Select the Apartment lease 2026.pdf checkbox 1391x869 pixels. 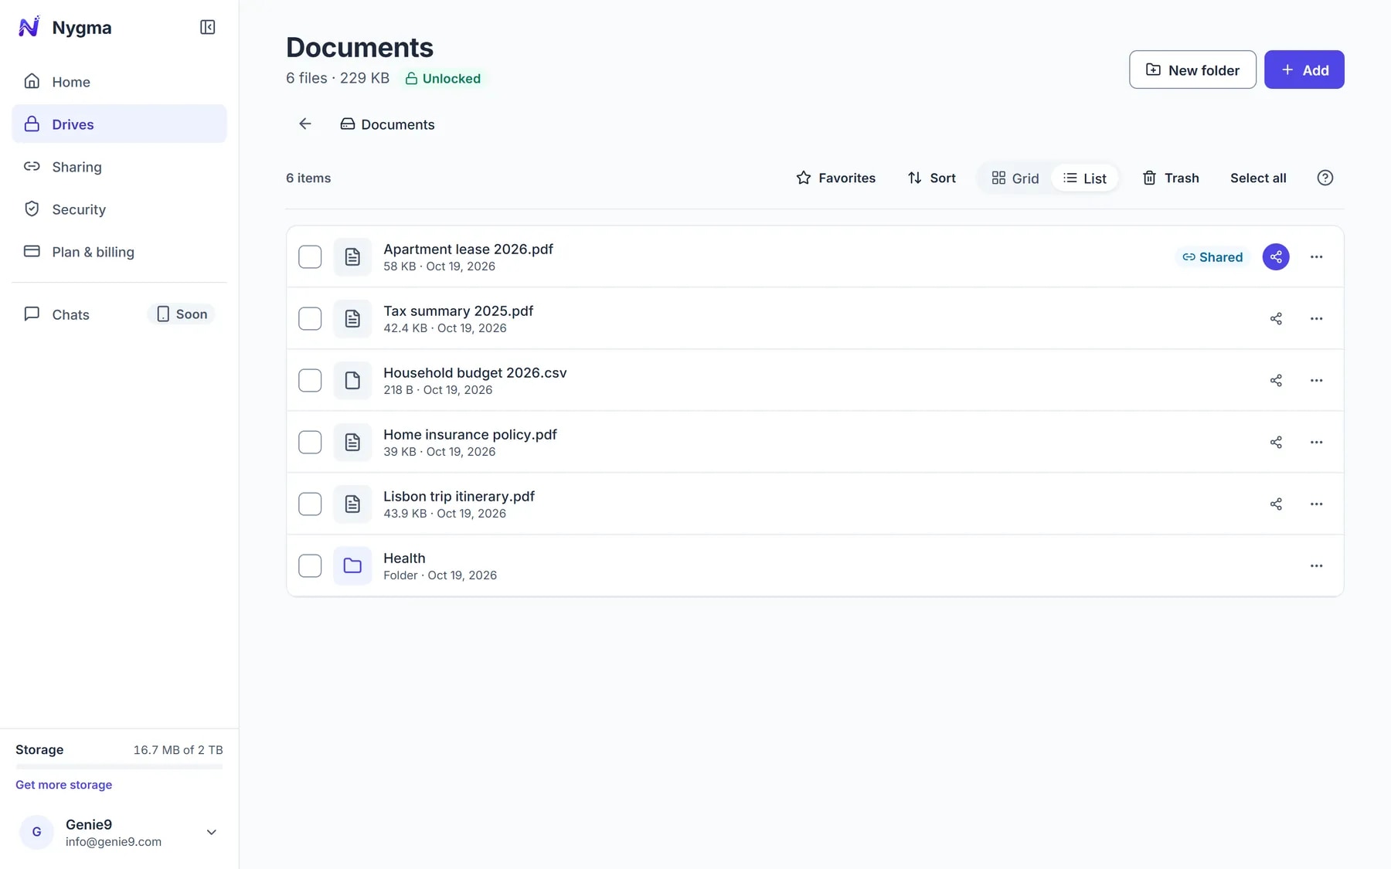(x=310, y=256)
